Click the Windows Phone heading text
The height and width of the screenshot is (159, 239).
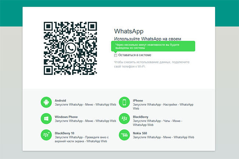pyautogui.click(x=66, y=117)
